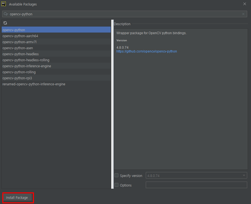Select opencv-python-headless-rolling package
251x204 pixels.
point(56,60)
